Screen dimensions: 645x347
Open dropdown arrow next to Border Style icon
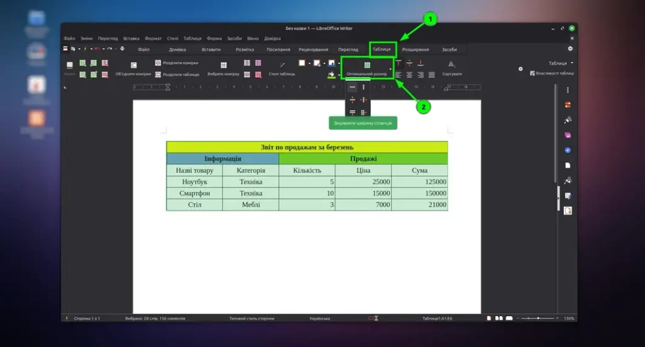point(324,63)
